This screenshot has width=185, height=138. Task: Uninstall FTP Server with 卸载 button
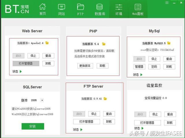[x=109, y=122]
